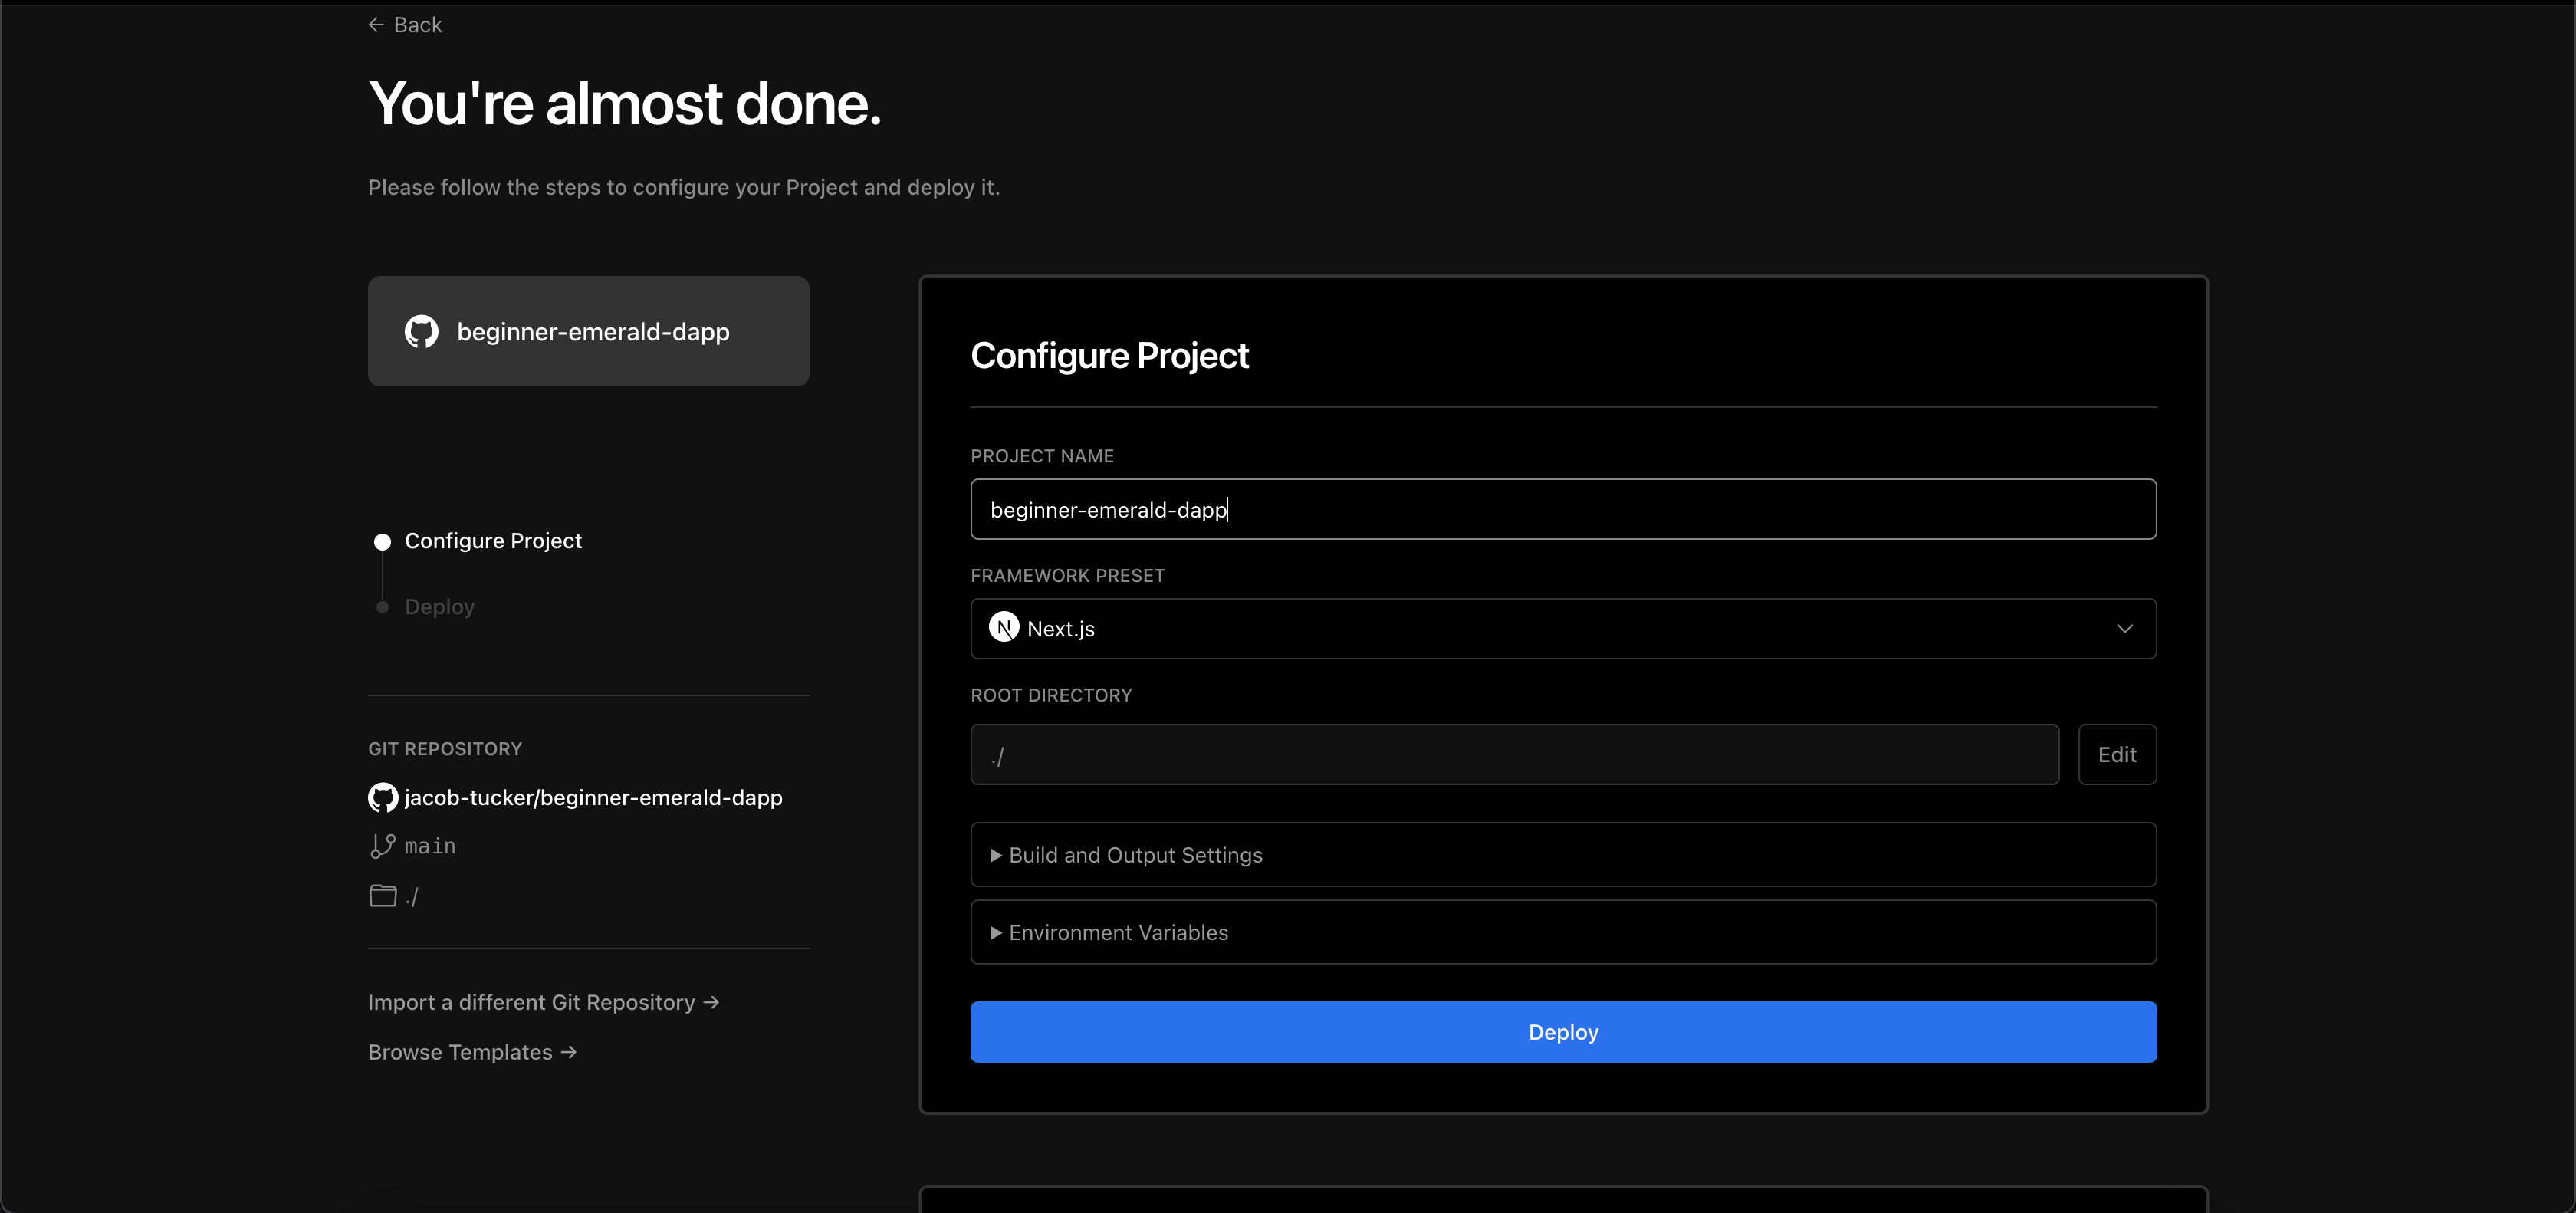Click Edit next to Root Directory
This screenshot has height=1213, width=2576.
click(x=2117, y=755)
